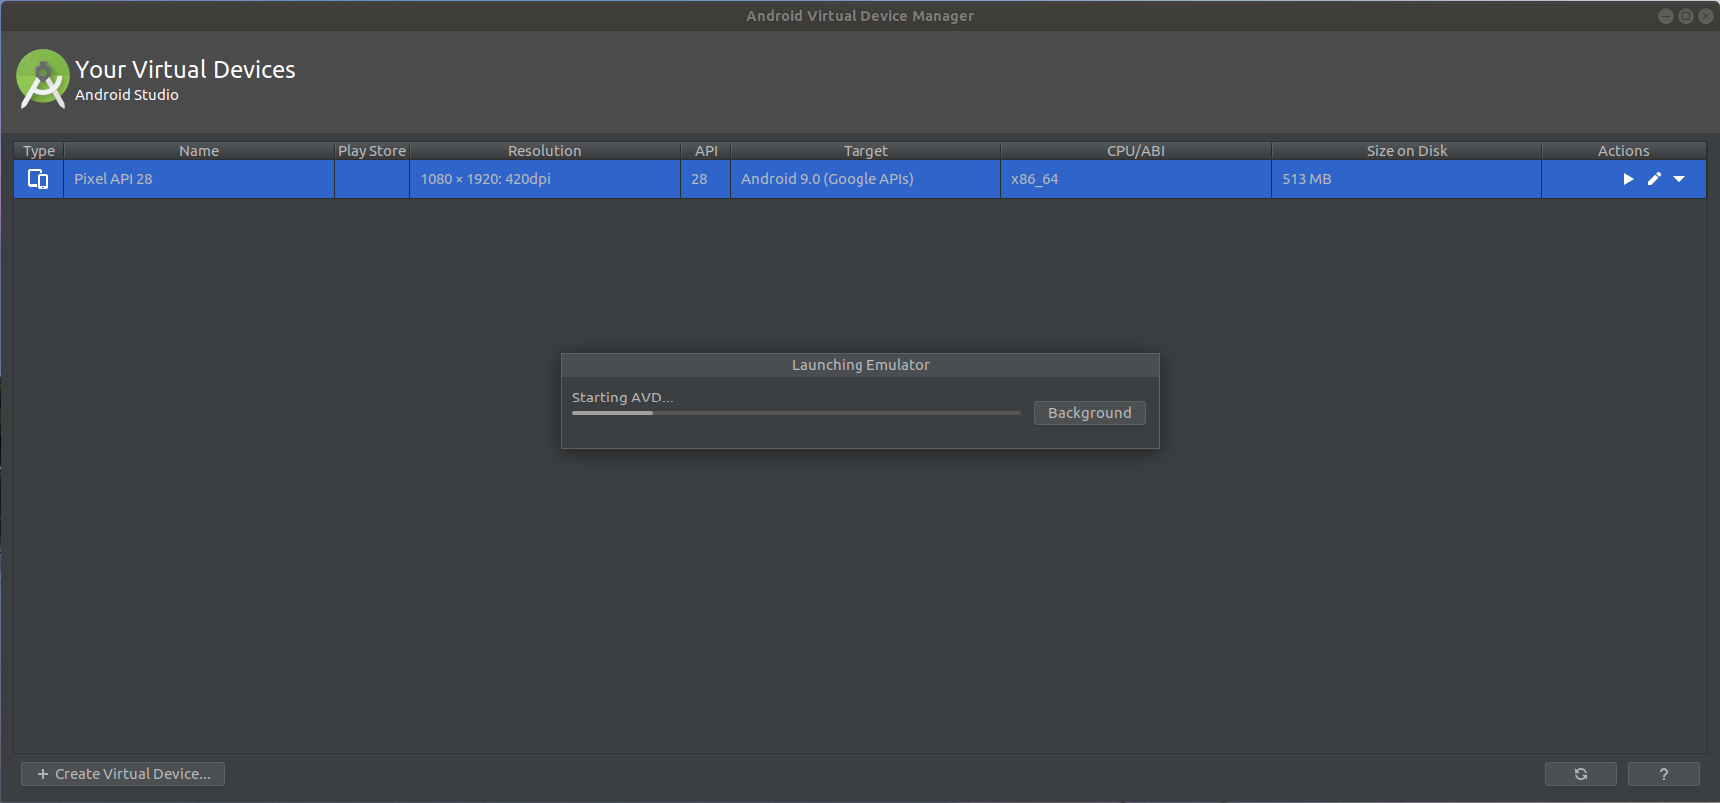Send the emulator launch to Background
This screenshot has width=1720, height=803.
pos(1090,413)
